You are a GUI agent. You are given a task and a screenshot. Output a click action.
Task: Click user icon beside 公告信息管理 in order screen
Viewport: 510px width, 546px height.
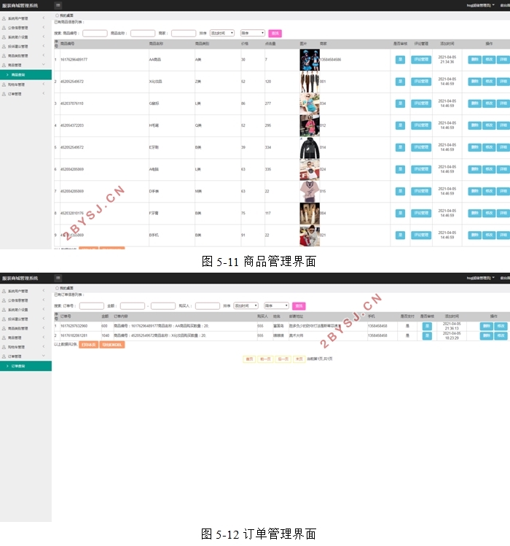coord(4,300)
